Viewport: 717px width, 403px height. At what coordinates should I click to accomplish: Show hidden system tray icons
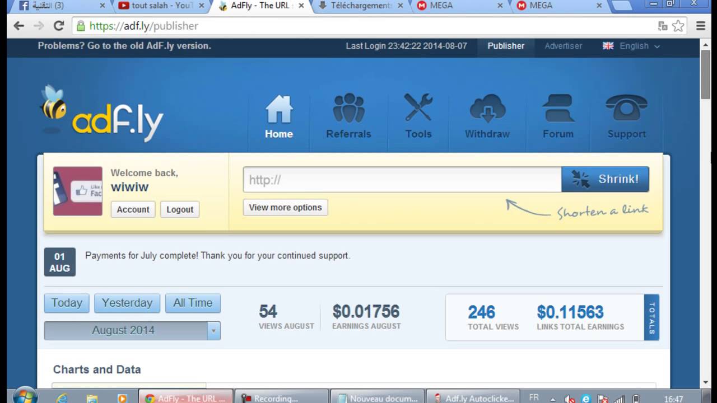552,399
